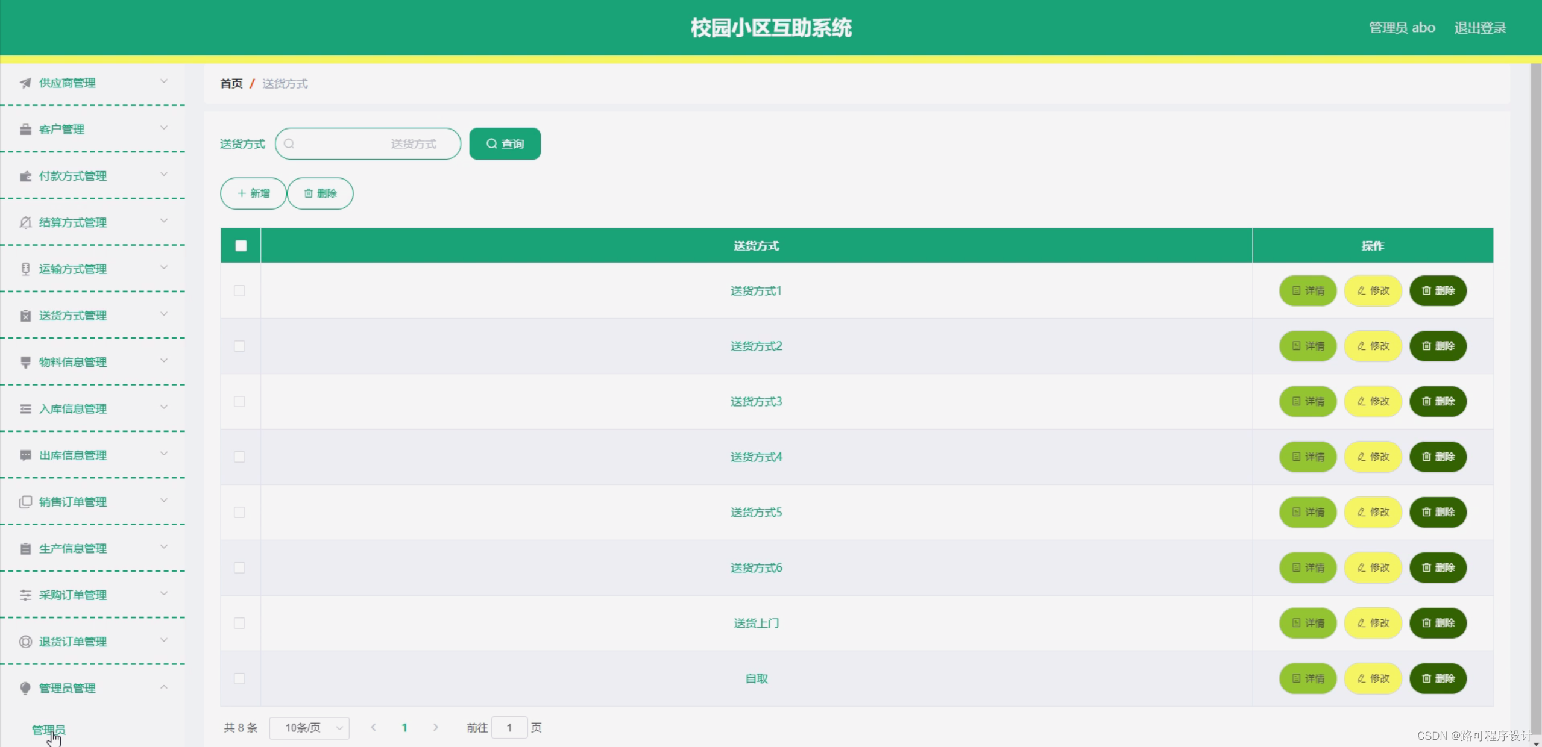Collapse the 管理员管理 section chevron

(x=165, y=687)
